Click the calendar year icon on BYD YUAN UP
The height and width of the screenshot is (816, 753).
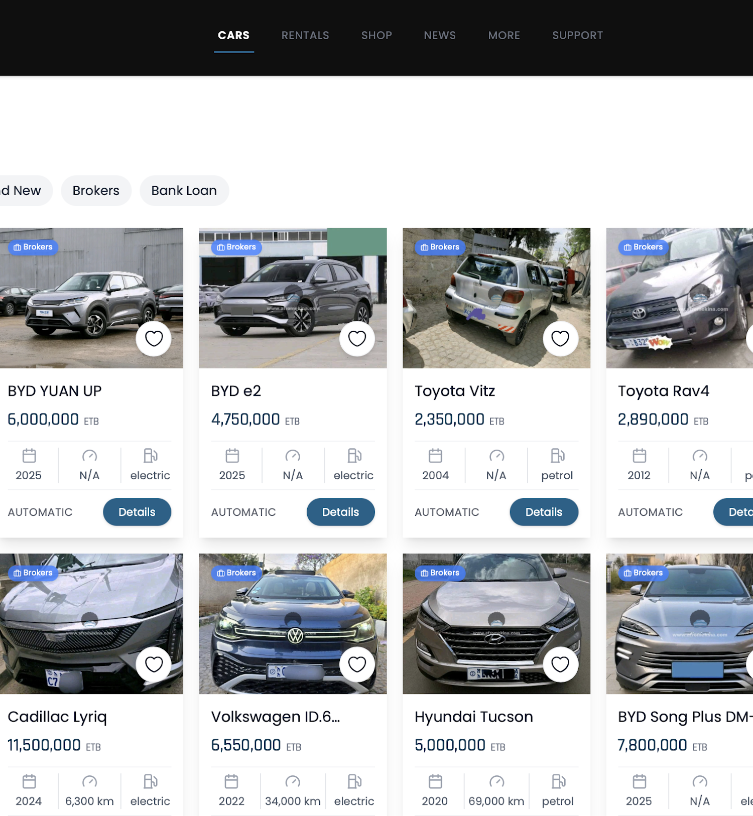[29, 456]
